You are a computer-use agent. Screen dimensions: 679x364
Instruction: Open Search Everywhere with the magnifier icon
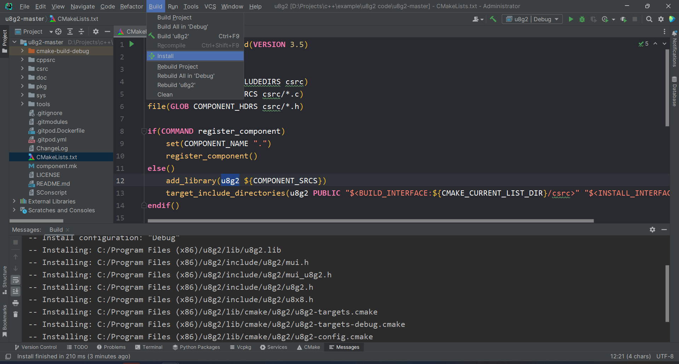(649, 19)
